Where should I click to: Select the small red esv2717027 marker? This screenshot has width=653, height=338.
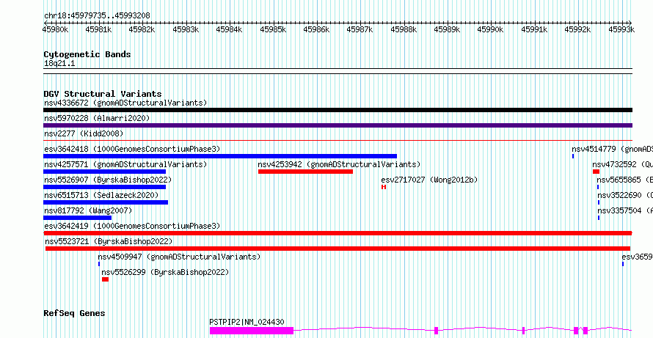(384, 187)
